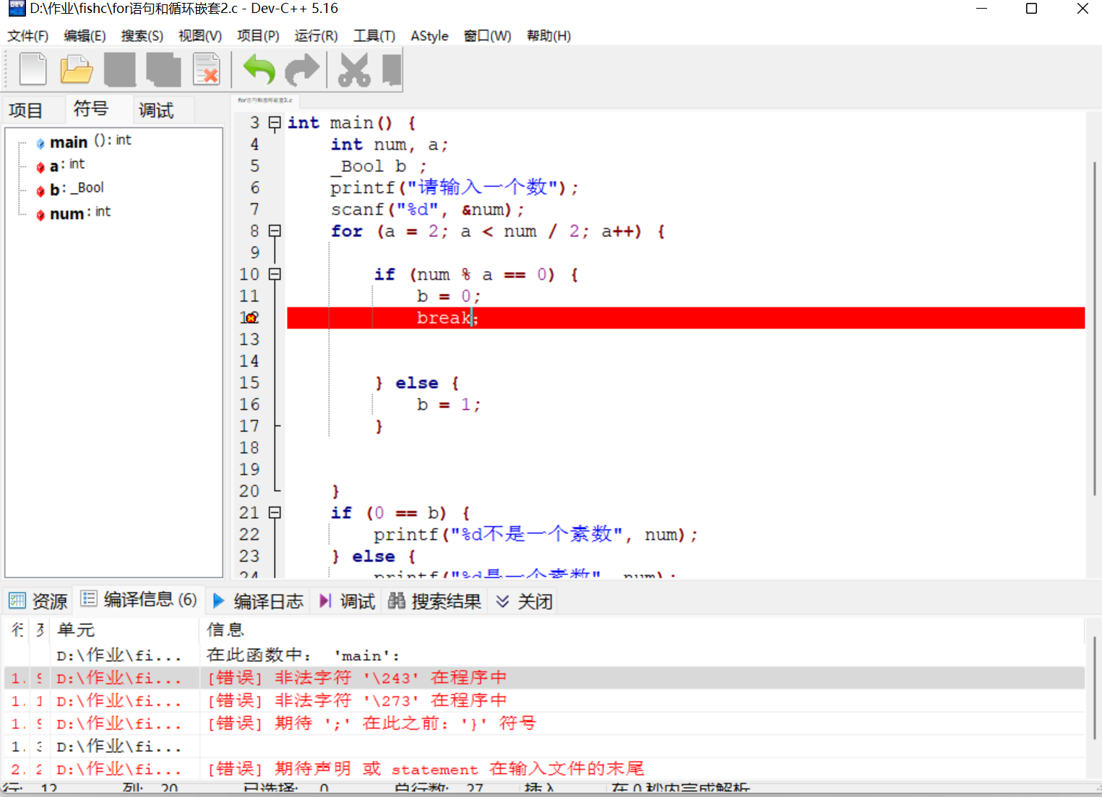Click the "b = 1;" statement on line 16
1102x797 pixels.
click(448, 405)
